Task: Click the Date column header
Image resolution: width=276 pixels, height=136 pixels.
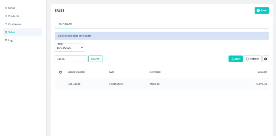Action: pyautogui.click(x=111, y=72)
